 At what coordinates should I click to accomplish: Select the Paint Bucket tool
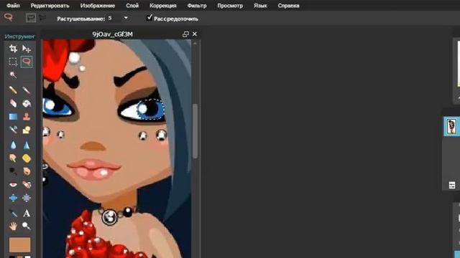click(27, 103)
